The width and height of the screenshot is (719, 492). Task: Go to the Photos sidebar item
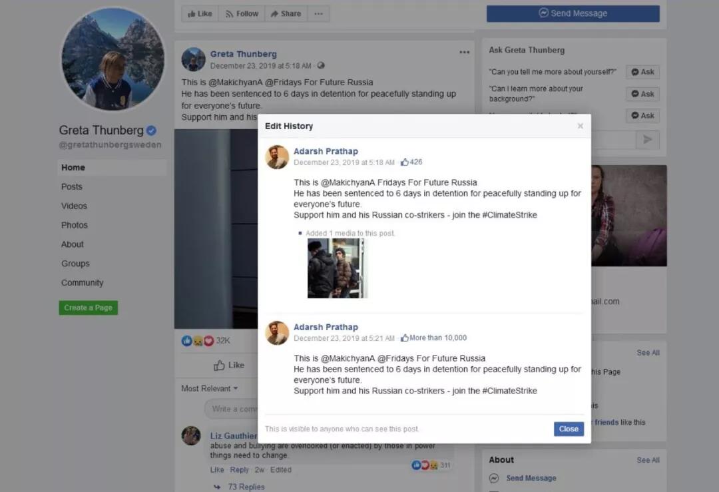(75, 225)
